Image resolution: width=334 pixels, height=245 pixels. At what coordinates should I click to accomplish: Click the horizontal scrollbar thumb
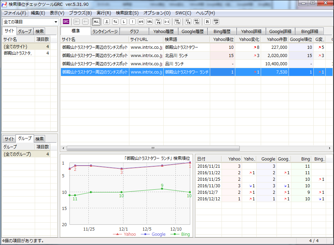[x=153, y=148]
